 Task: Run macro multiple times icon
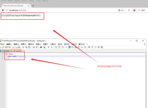tap(99, 47)
